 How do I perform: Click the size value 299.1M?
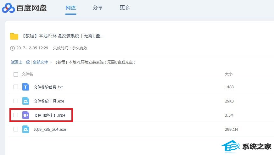(x=231, y=129)
